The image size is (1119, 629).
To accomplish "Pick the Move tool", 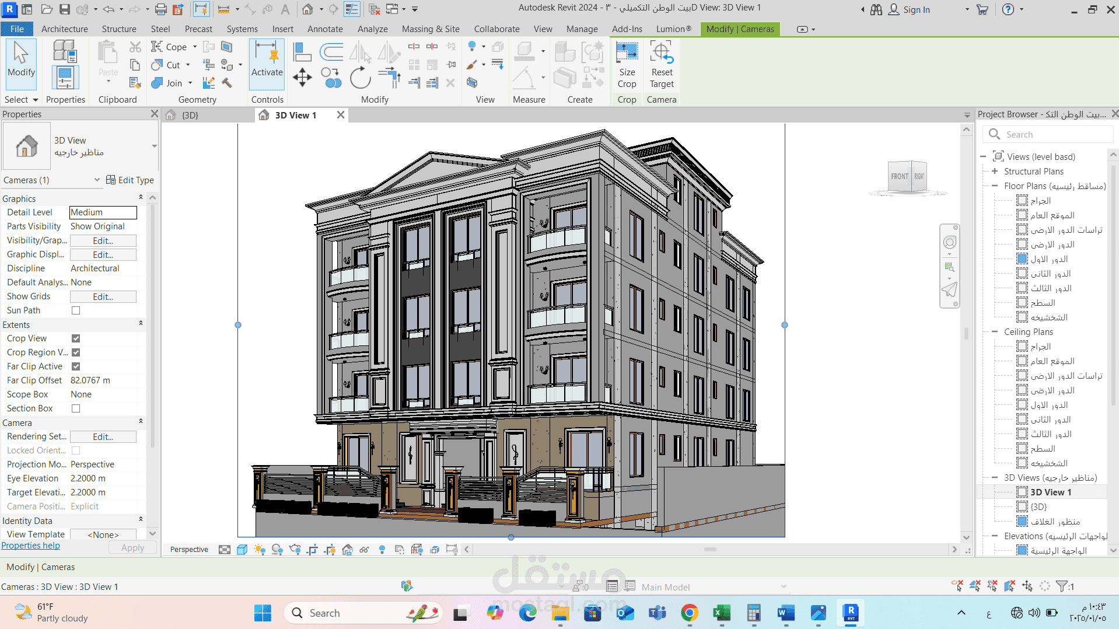I will coord(302,78).
